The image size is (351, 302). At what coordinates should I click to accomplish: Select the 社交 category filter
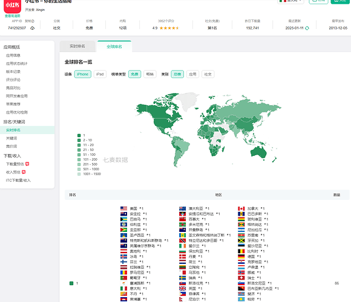click(x=208, y=74)
